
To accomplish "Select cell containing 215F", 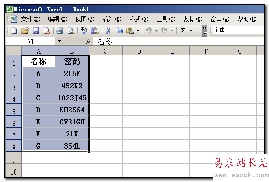I will click(x=72, y=73).
